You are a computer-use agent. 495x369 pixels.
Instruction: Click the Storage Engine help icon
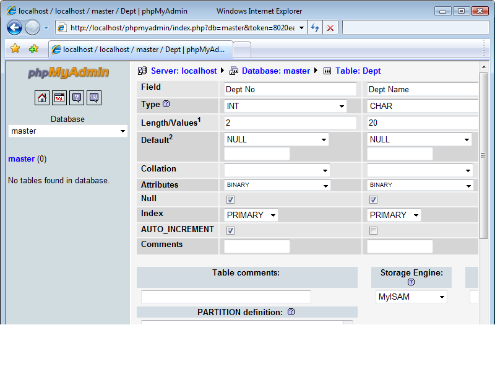[411, 282]
